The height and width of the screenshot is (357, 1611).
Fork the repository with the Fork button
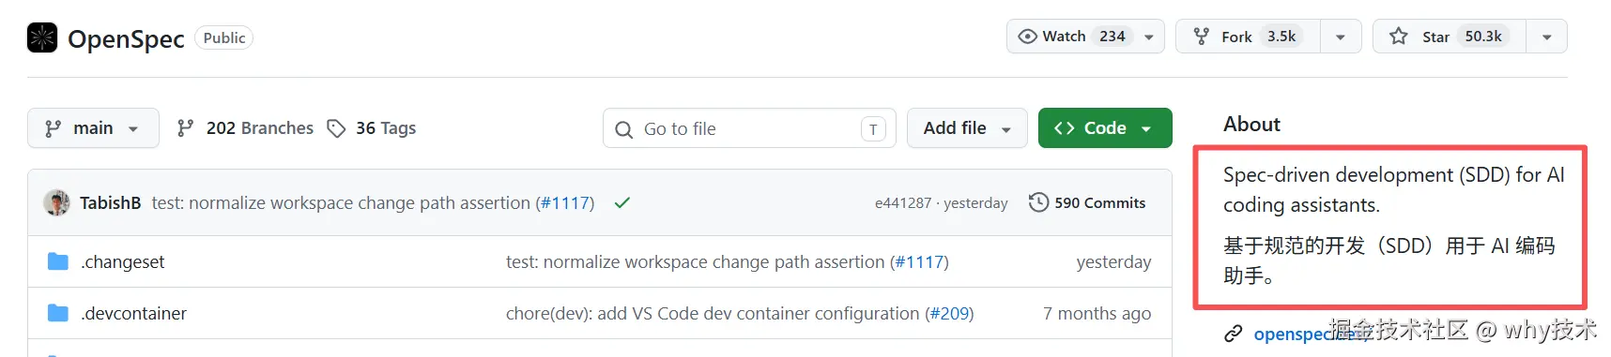pos(1248,37)
